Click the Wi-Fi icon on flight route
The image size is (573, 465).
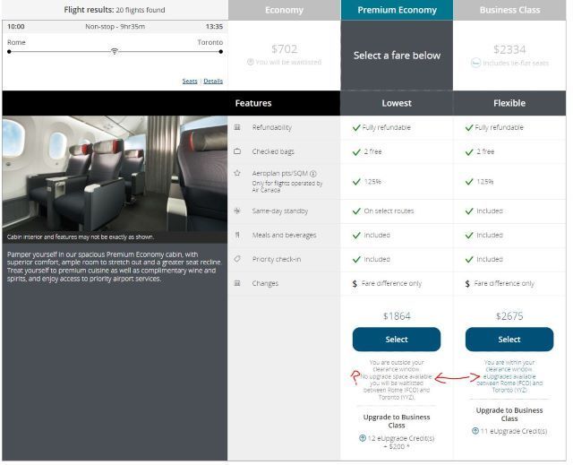(x=115, y=52)
